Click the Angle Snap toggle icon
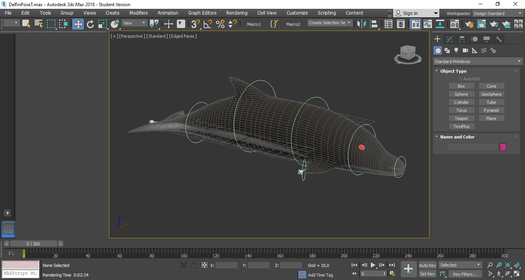This screenshot has height=280, width=525. 208,24
